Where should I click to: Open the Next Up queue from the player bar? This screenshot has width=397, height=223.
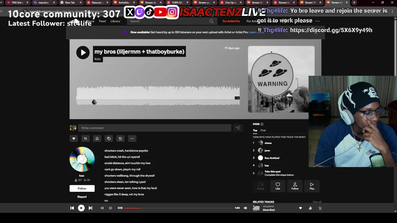coord(320,208)
